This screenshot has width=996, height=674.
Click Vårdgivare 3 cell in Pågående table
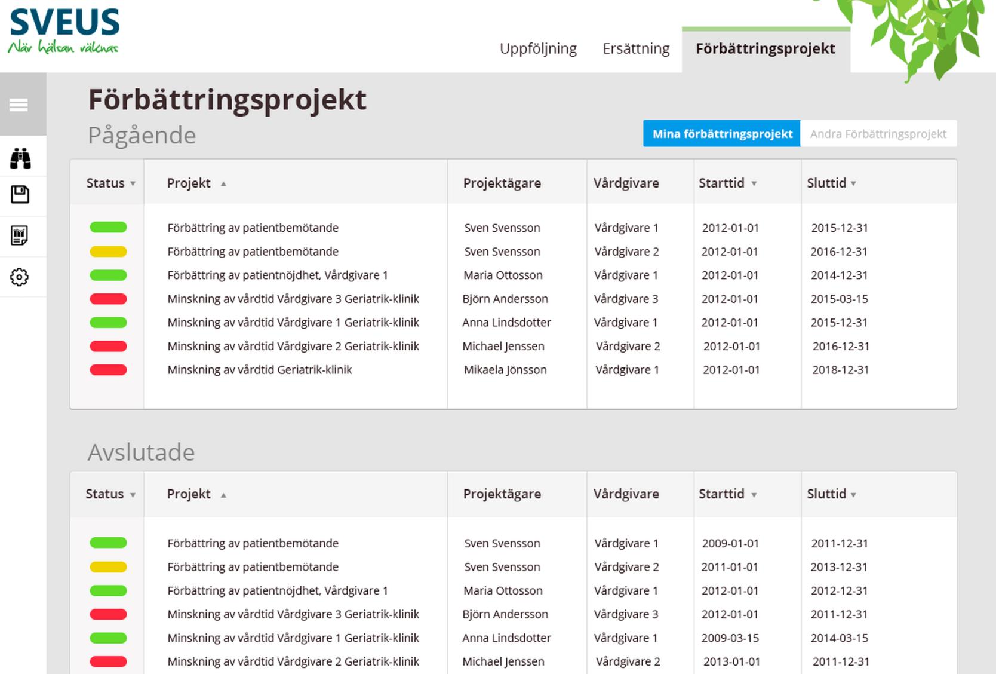pos(626,299)
